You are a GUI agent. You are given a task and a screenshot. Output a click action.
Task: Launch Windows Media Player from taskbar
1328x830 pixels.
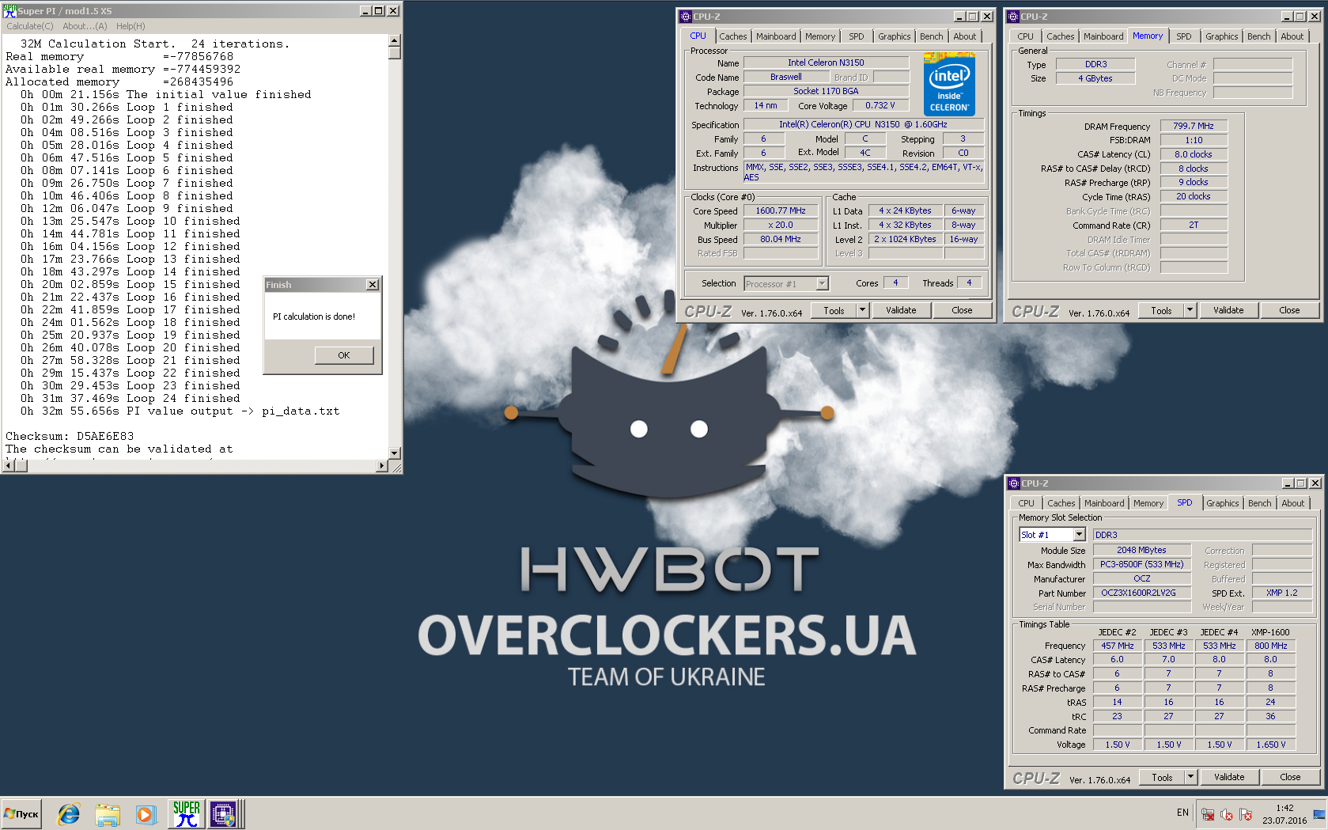click(146, 813)
